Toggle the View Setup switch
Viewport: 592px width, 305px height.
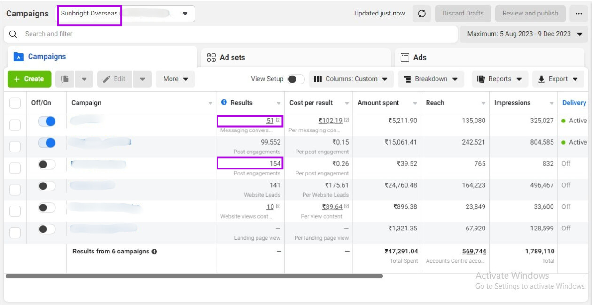(x=296, y=79)
